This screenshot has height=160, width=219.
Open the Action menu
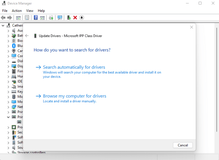(x=17, y=11)
